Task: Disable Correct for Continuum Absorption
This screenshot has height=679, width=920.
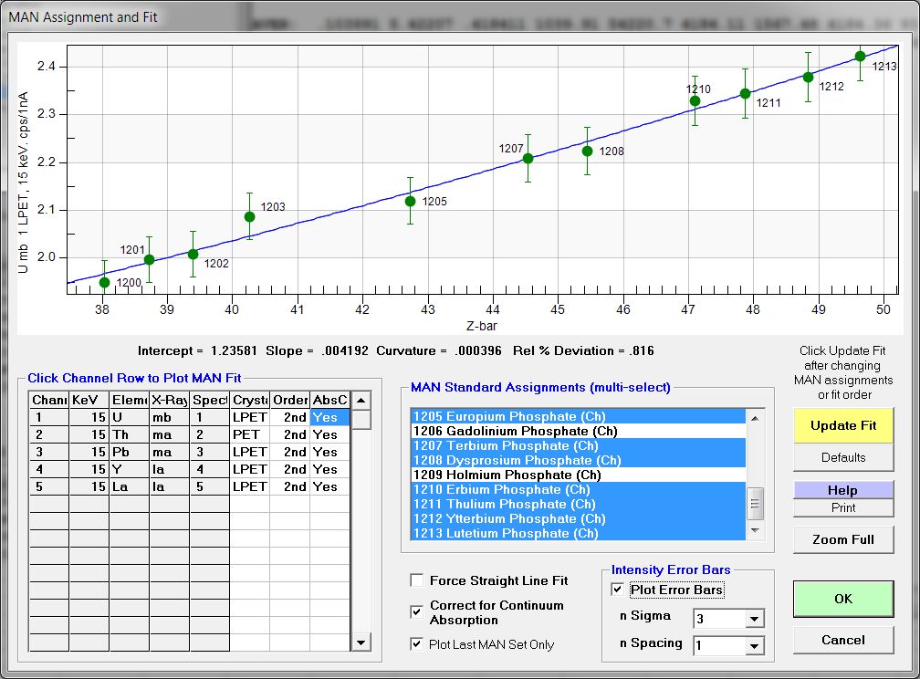Action: point(417,608)
